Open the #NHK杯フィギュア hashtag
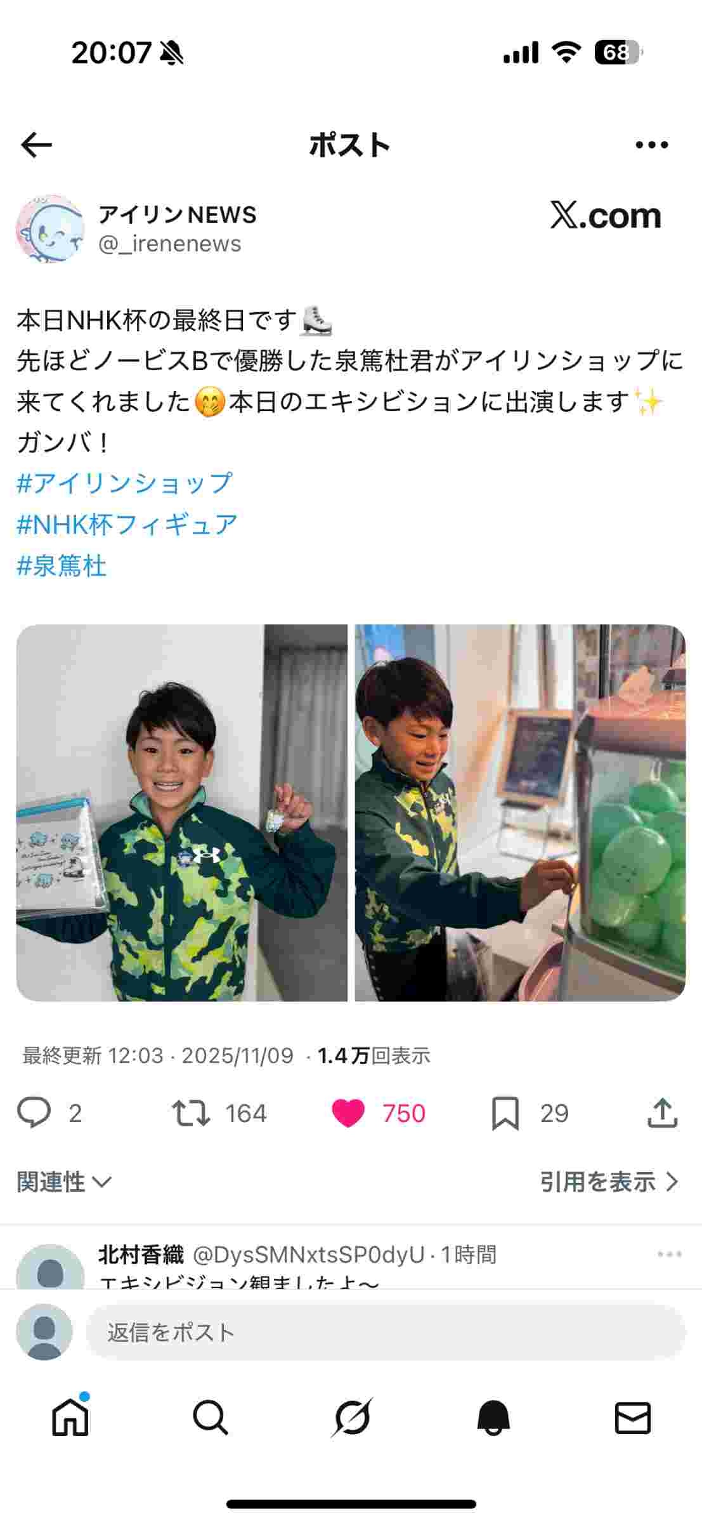Image resolution: width=702 pixels, height=1523 pixels. (x=127, y=524)
